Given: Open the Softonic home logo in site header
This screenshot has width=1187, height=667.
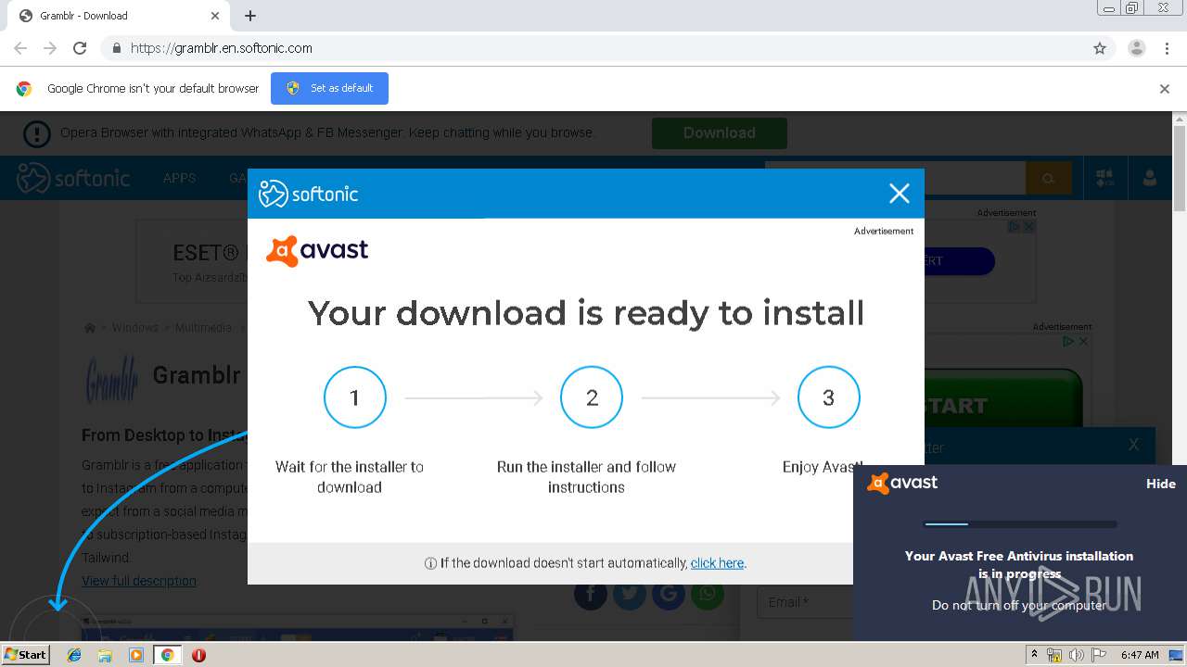Looking at the screenshot, I should tap(73, 178).
